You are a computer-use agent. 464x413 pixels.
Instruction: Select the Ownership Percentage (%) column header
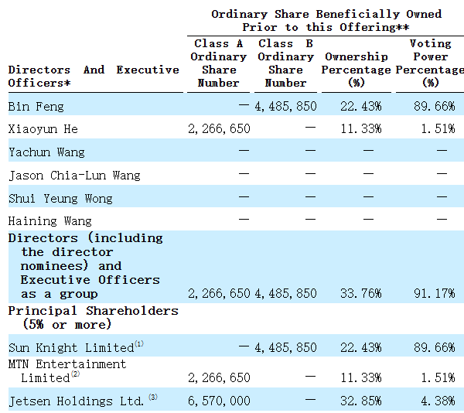(356, 70)
